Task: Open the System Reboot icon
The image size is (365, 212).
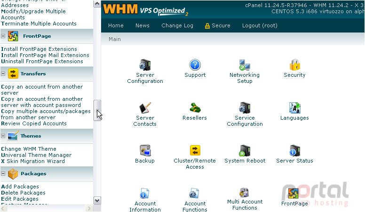Action: point(245,151)
